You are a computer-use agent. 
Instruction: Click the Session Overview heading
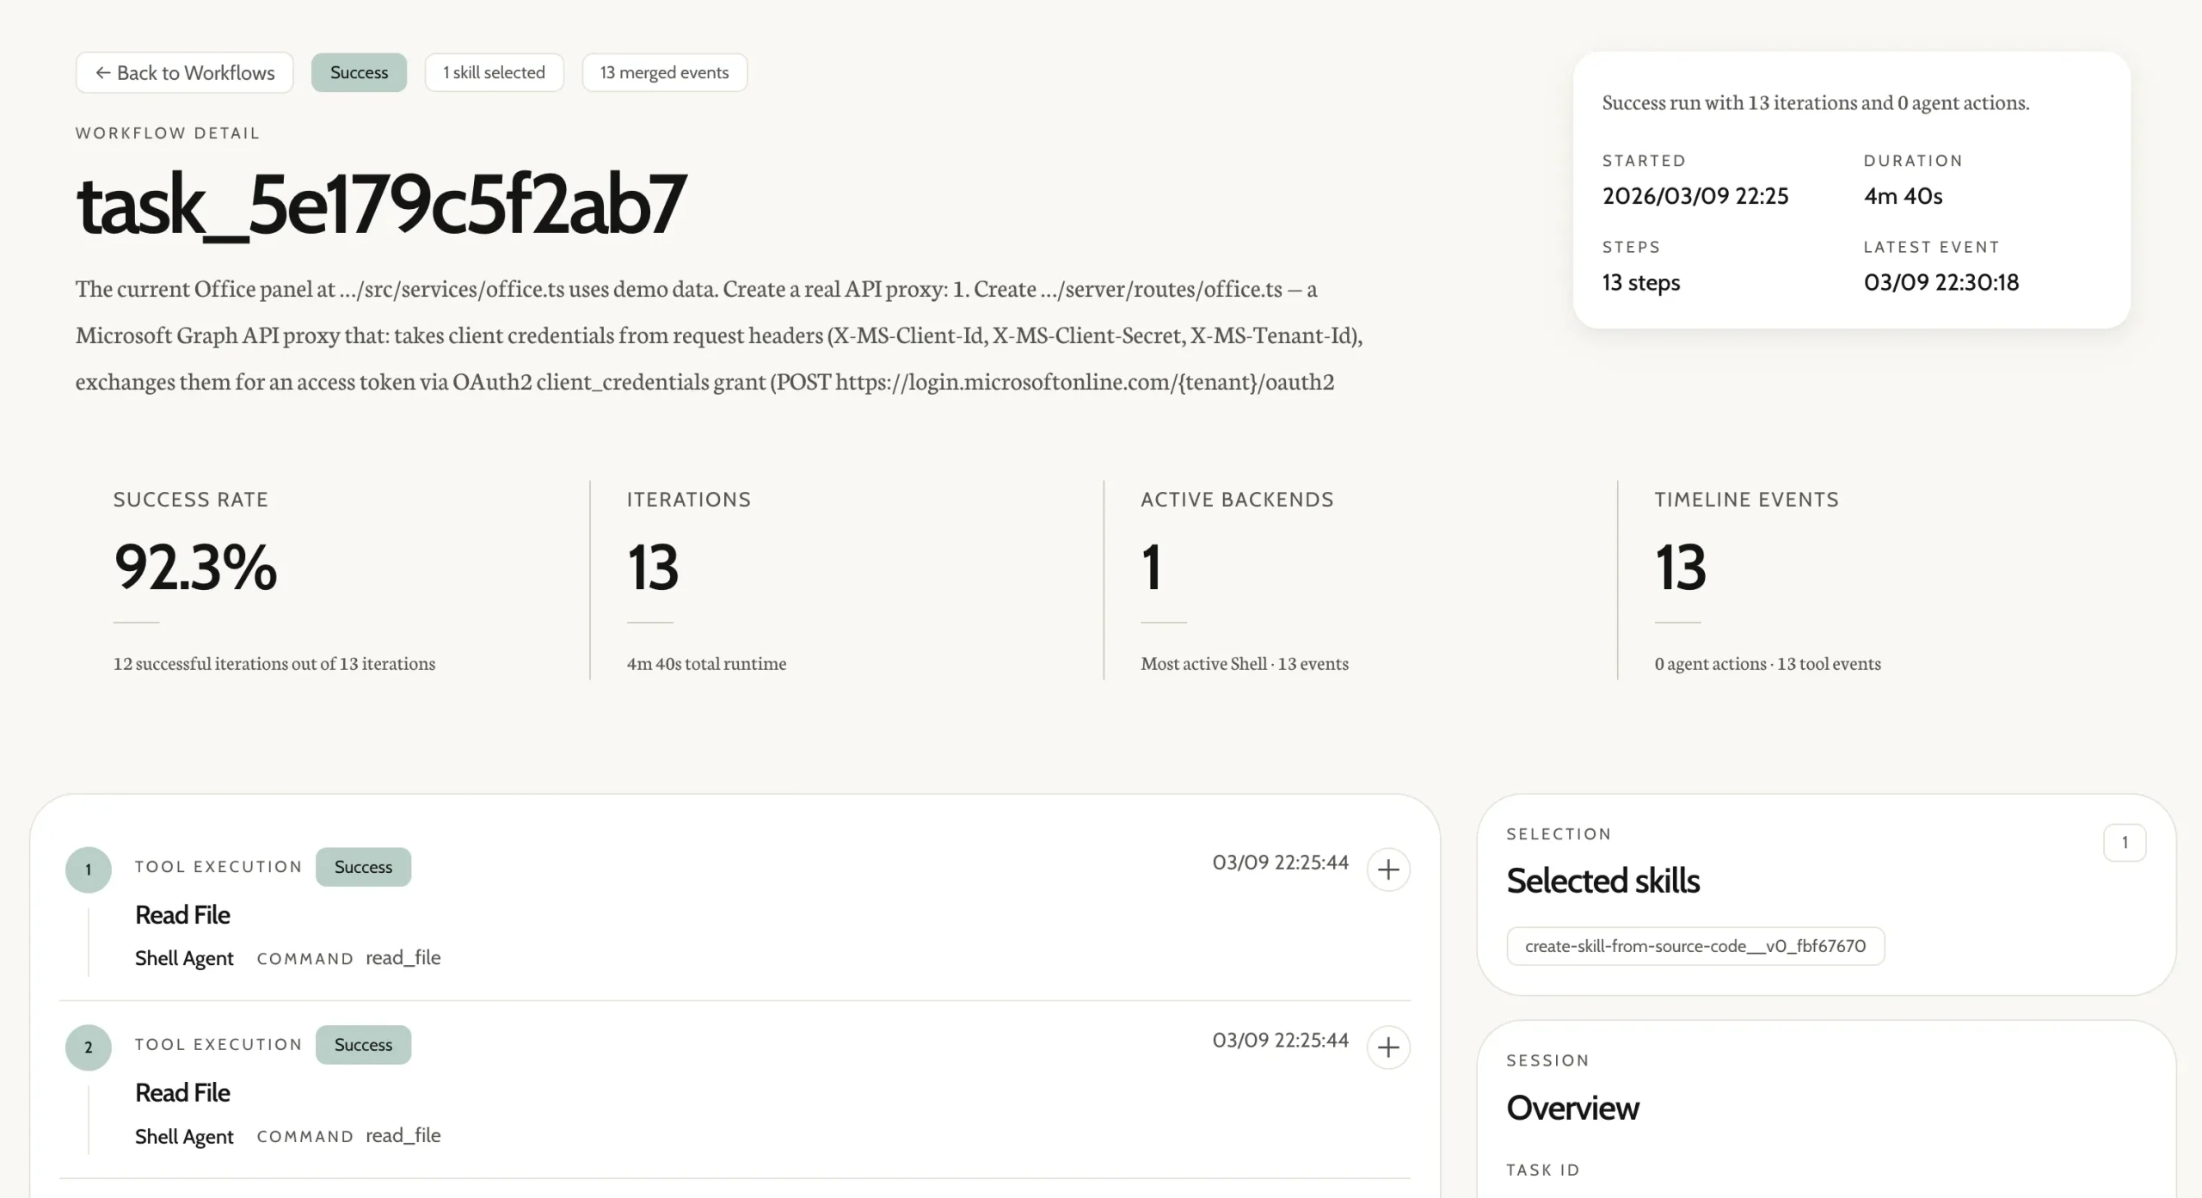[x=1572, y=1108]
